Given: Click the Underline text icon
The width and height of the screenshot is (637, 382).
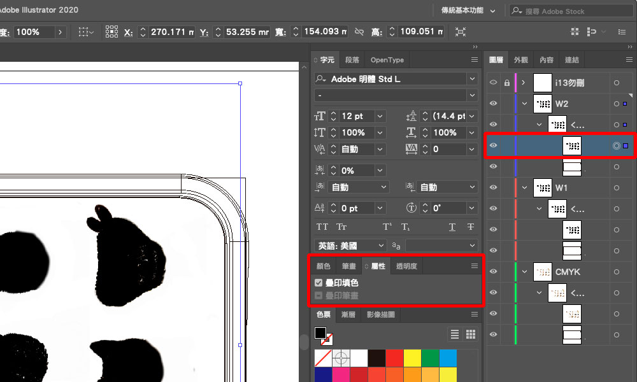Looking at the screenshot, I should coord(452,227).
